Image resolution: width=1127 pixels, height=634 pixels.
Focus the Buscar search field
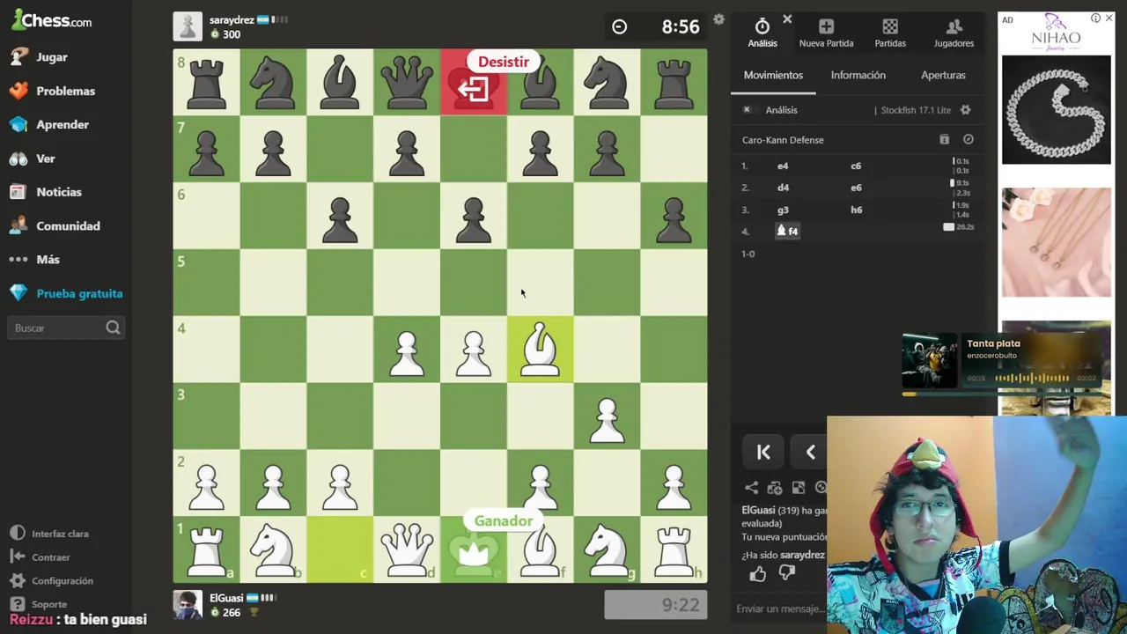66,328
